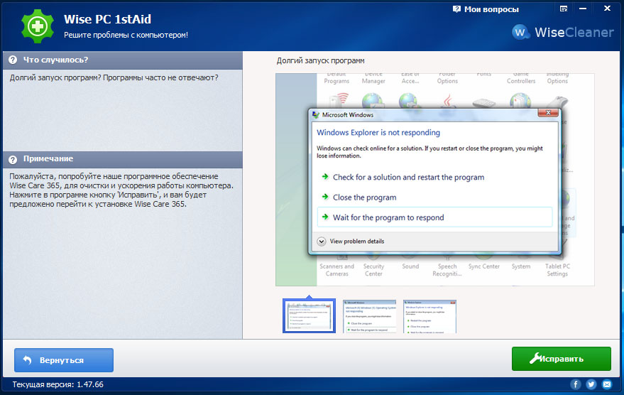Select the Примечание section header
Screen dimensions: 624x395
123,159
